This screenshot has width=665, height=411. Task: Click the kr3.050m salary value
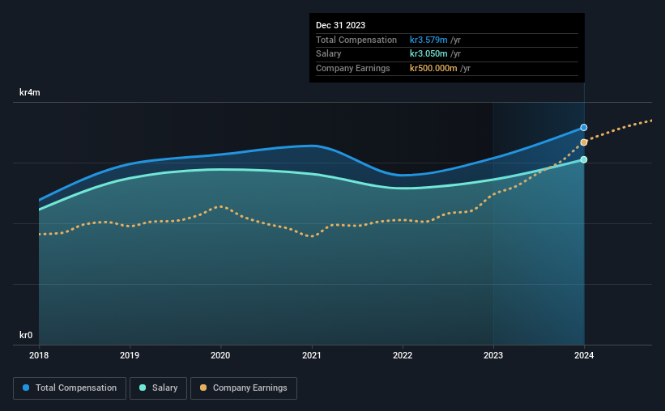tap(428, 54)
